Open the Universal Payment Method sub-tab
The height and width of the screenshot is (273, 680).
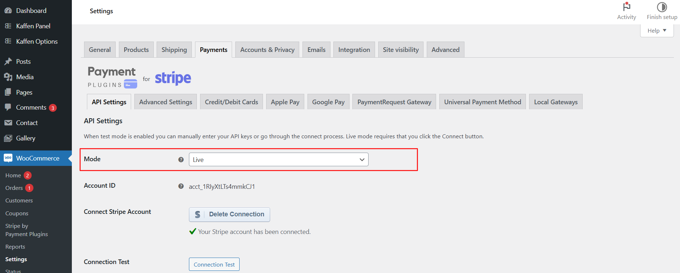482,102
